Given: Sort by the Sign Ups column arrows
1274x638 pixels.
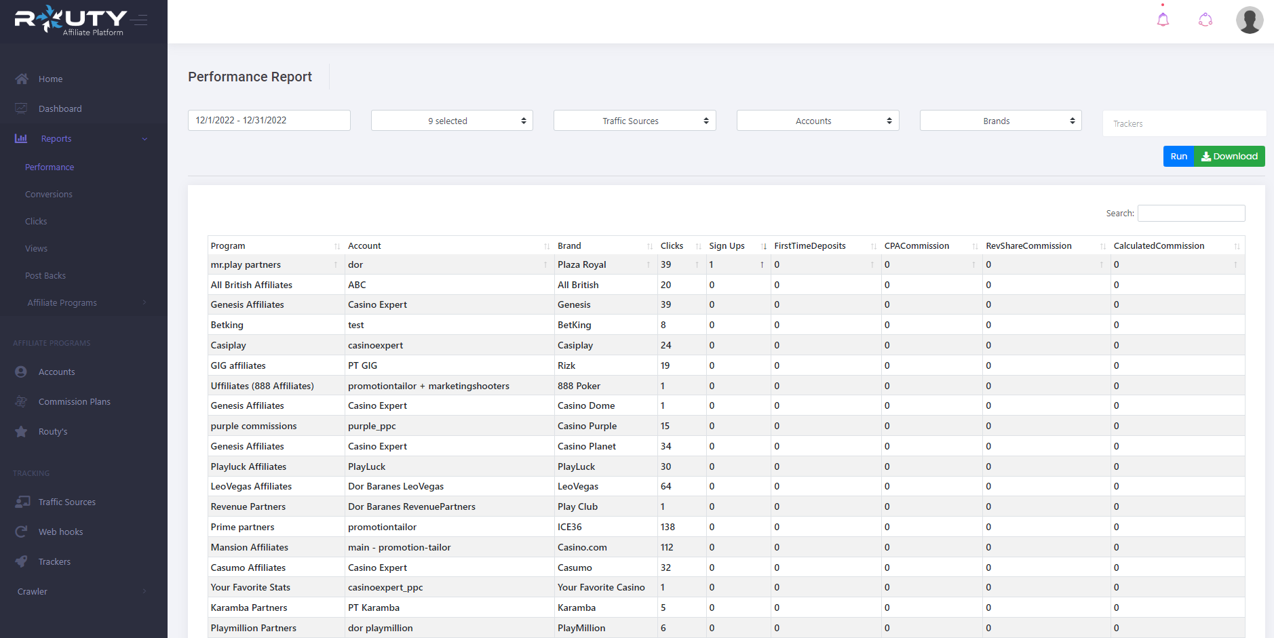Looking at the screenshot, I should click(x=764, y=246).
